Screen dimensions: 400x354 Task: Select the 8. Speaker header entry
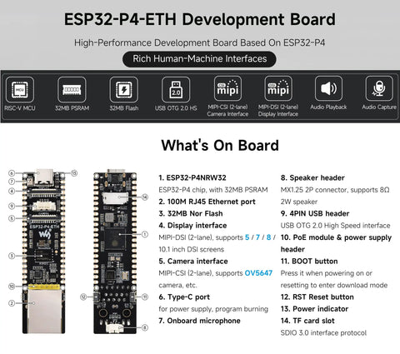(312, 177)
